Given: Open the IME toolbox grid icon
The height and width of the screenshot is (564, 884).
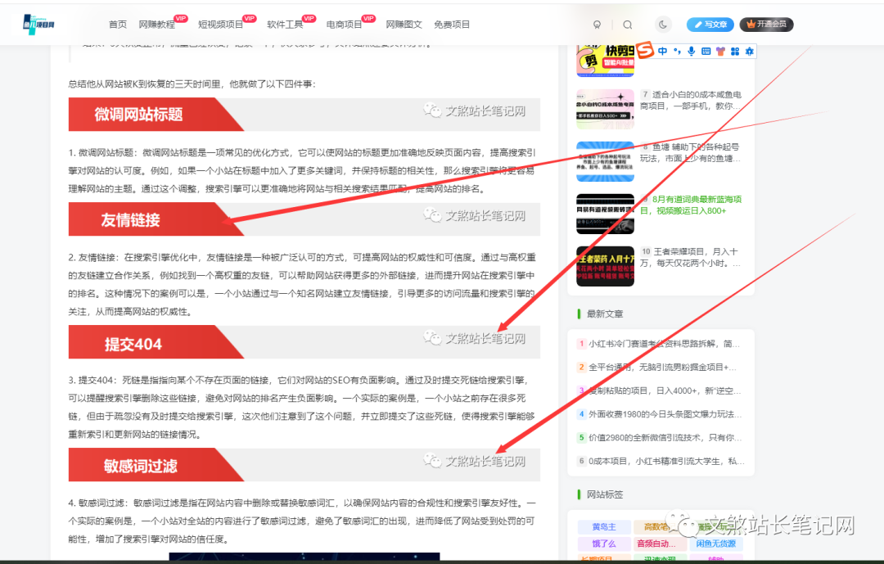Looking at the screenshot, I should (x=735, y=52).
